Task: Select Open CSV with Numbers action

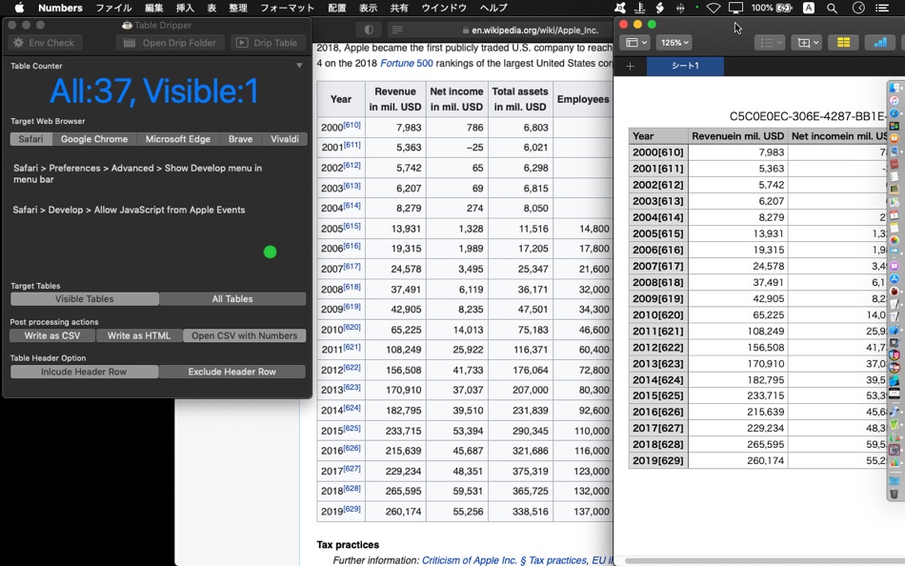Action: pos(245,335)
